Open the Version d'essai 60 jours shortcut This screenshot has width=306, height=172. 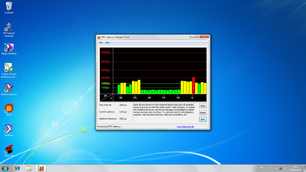tap(9, 68)
